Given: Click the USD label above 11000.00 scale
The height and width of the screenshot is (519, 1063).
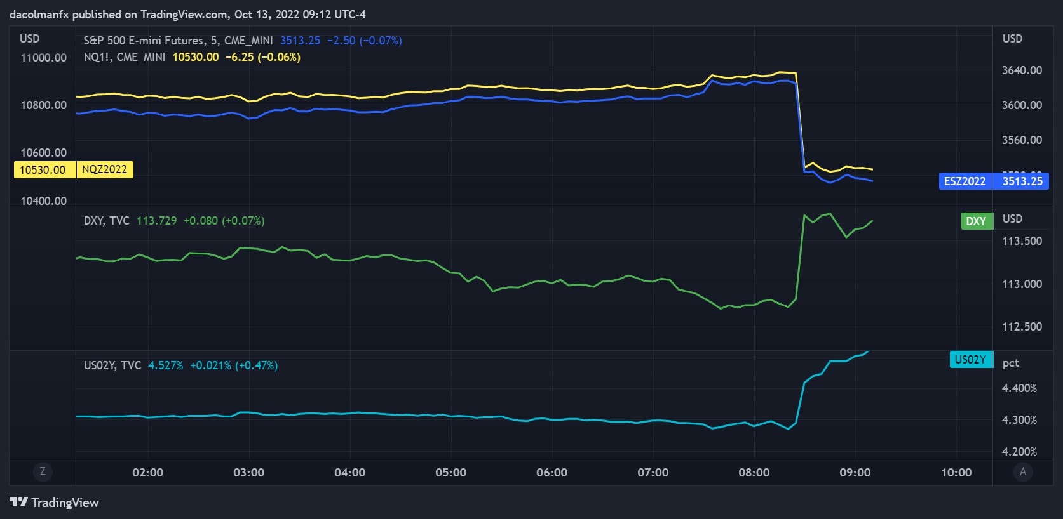Looking at the screenshot, I should (x=29, y=39).
